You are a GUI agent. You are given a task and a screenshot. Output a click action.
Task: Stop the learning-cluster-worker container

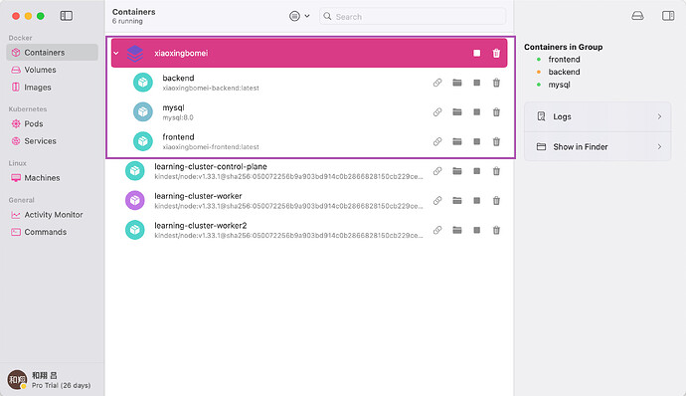[477, 201]
